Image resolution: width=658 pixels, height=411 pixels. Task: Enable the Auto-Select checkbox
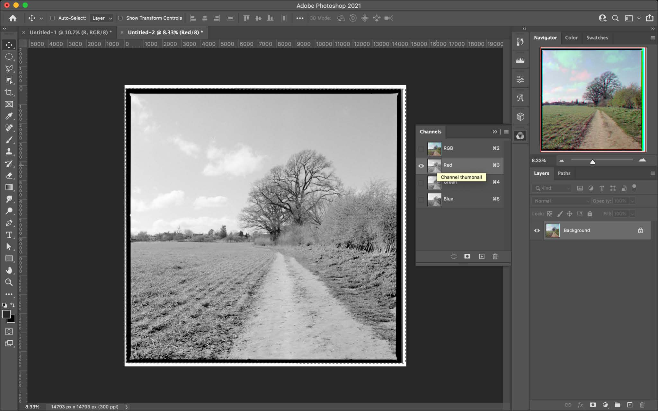click(52, 18)
